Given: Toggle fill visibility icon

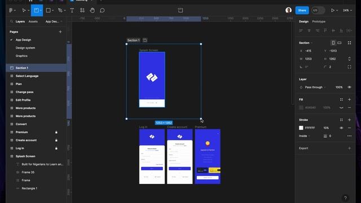Looking at the screenshot, I should point(341,108).
